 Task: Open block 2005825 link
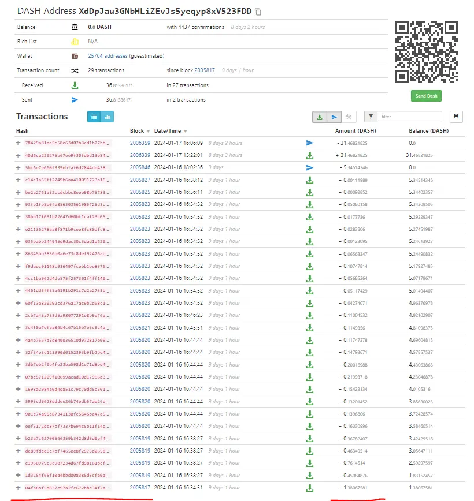pos(140,192)
